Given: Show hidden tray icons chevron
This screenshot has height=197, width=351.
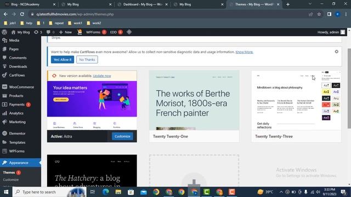Looking at the screenshot, I should pyautogui.click(x=281, y=192).
